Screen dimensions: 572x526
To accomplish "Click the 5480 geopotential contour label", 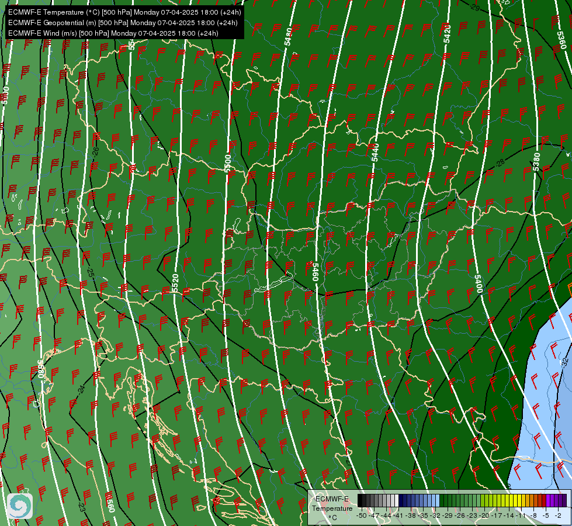I will pyautogui.click(x=288, y=36).
